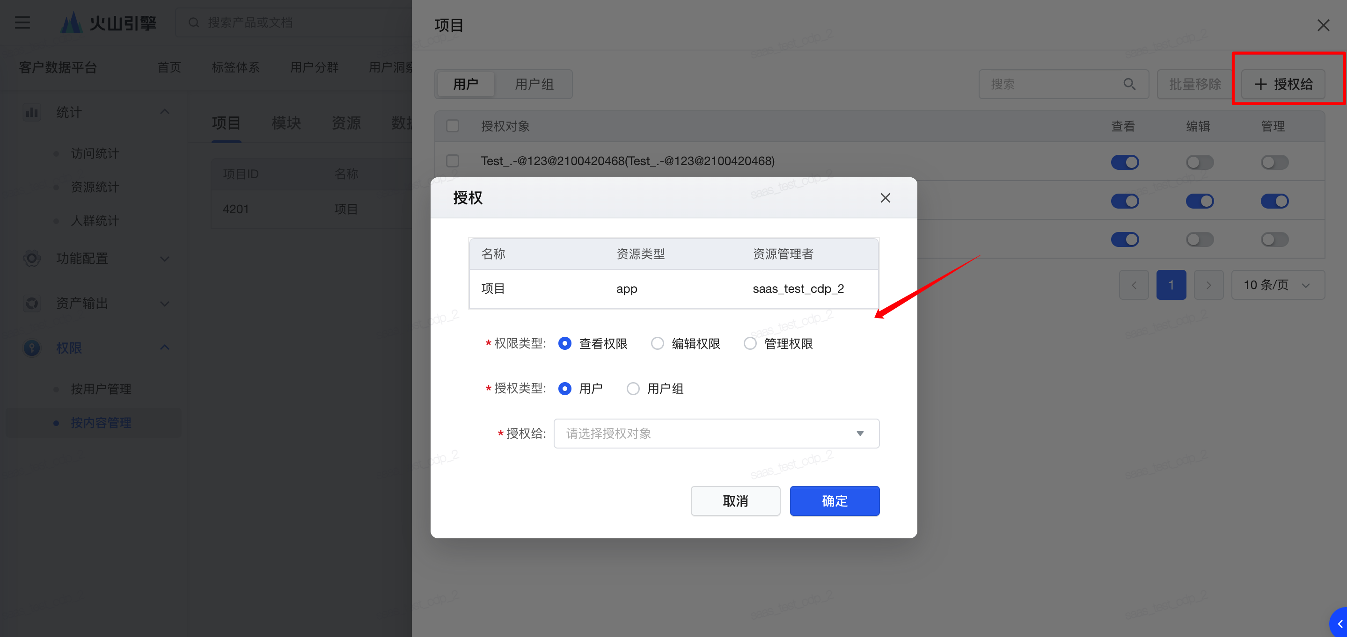Go to previous page arrow

1133,285
